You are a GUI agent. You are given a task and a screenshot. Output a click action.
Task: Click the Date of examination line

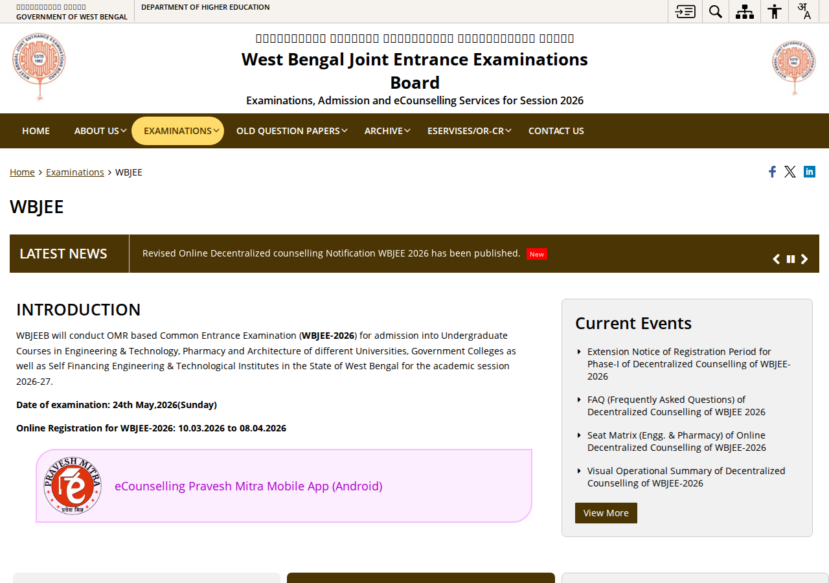point(117,405)
